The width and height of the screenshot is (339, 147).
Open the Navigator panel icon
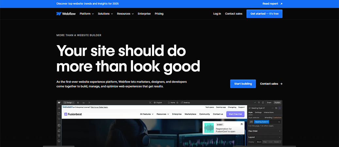(59, 119)
